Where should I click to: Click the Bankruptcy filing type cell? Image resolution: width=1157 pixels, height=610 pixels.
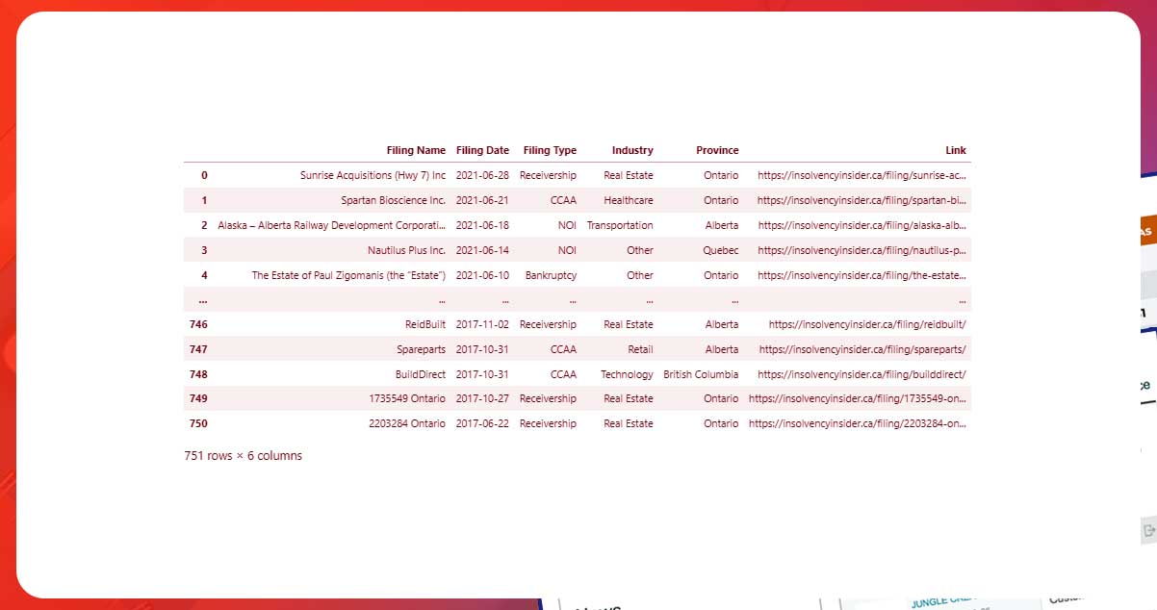point(551,275)
